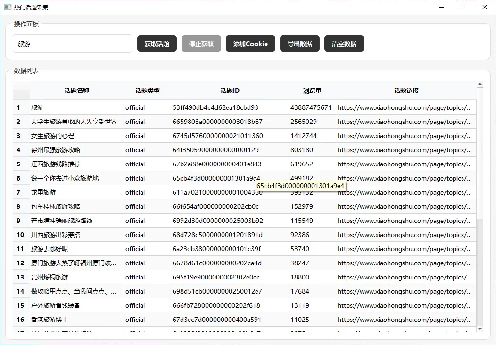Select the ID cell 53ff490db4c4d62ea18cbd93
Image resolution: width=496 pixels, height=345 pixels.
coord(230,107)
